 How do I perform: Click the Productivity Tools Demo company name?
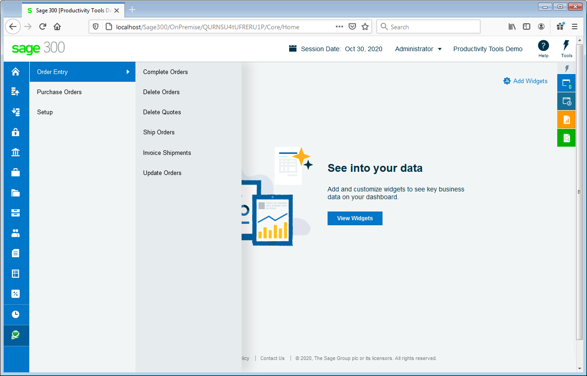tap(488, 49)
